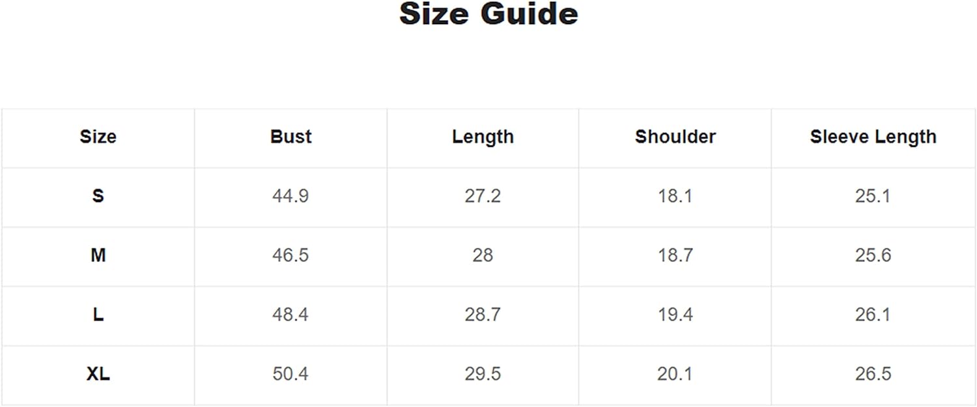Select the Size column header
This screenshot has height=407, width=977.
pos(98,137)
